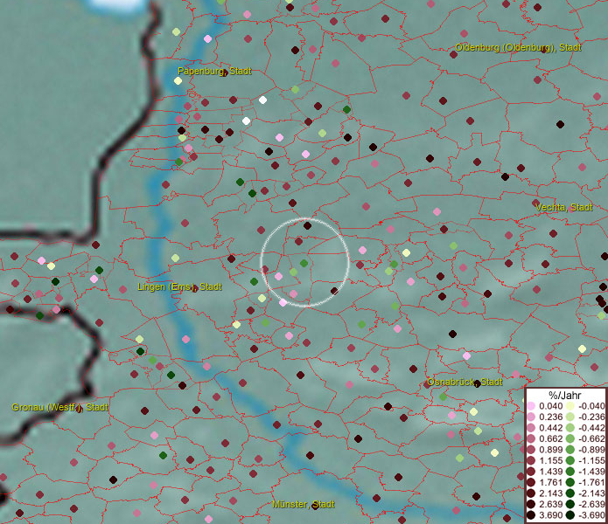Image resolution: width=608 pixels, height=524 pixels.
Task: Select the Lingen (Ems), Stadt label
Action: 179,287
